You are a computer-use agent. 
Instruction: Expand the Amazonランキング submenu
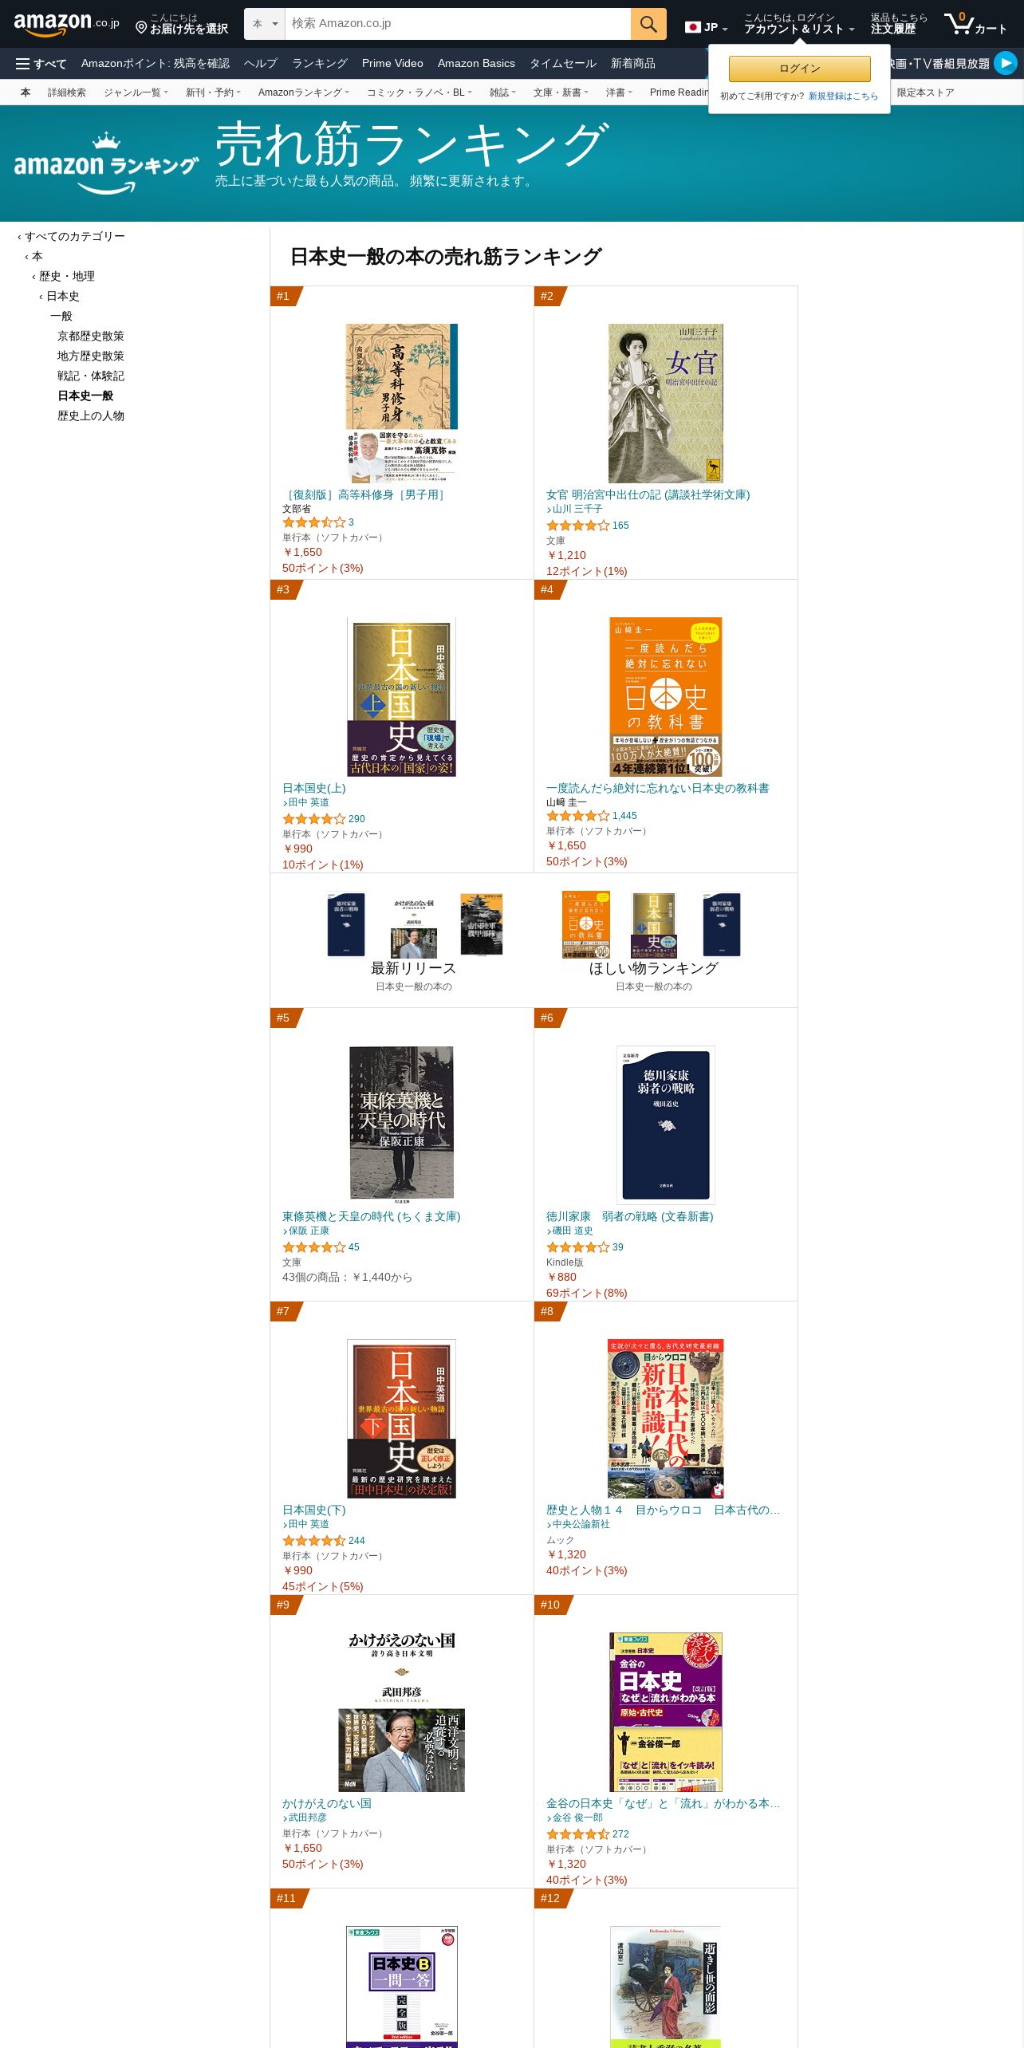tap(303, 93)
